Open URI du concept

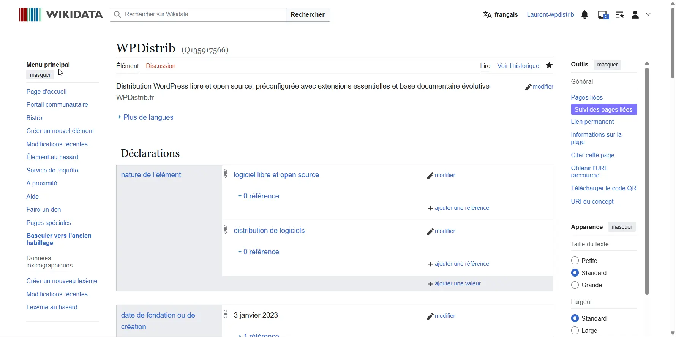pyautogui.click(x=592, y=201)
